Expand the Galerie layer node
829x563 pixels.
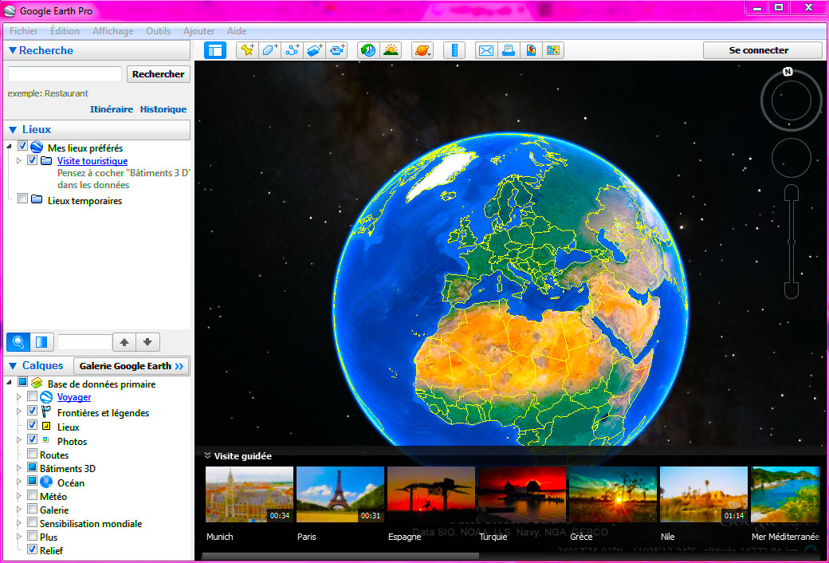(19, 510)
